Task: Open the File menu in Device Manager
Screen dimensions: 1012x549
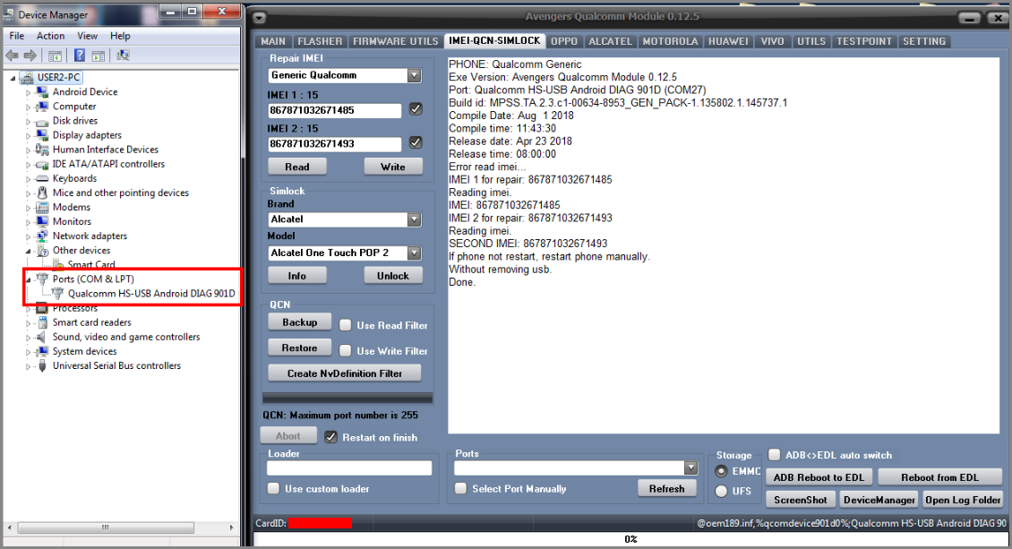Action: [x=17, y=36]
